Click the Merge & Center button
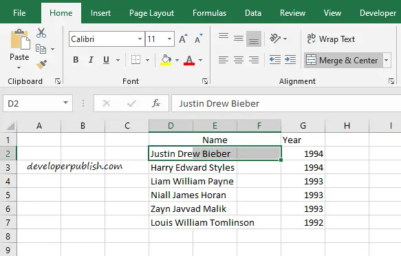Viewport: 401px width, 256px height. pos(343,61)
